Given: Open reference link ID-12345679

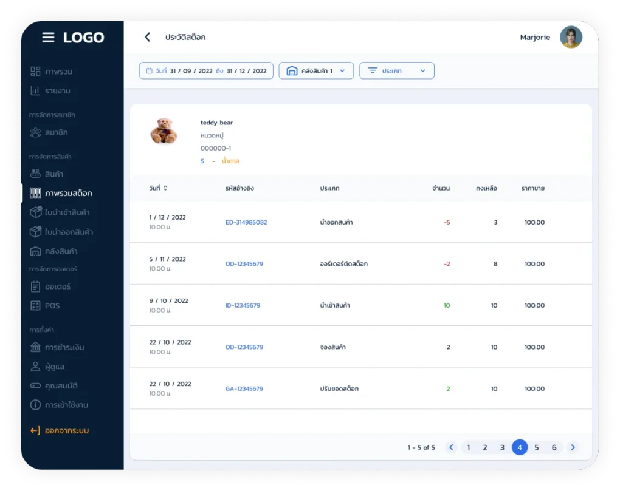Looking at the screenshot, I should (243, 305).
